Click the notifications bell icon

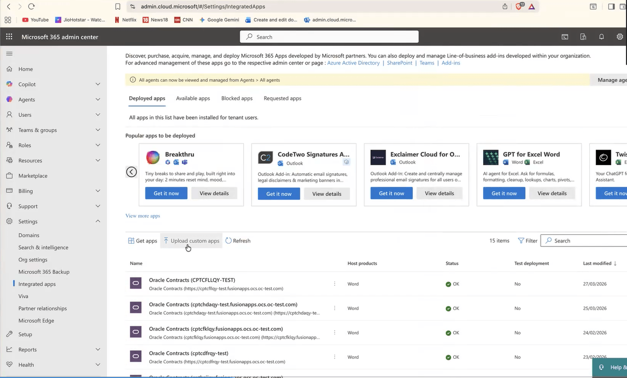[601, 37]
